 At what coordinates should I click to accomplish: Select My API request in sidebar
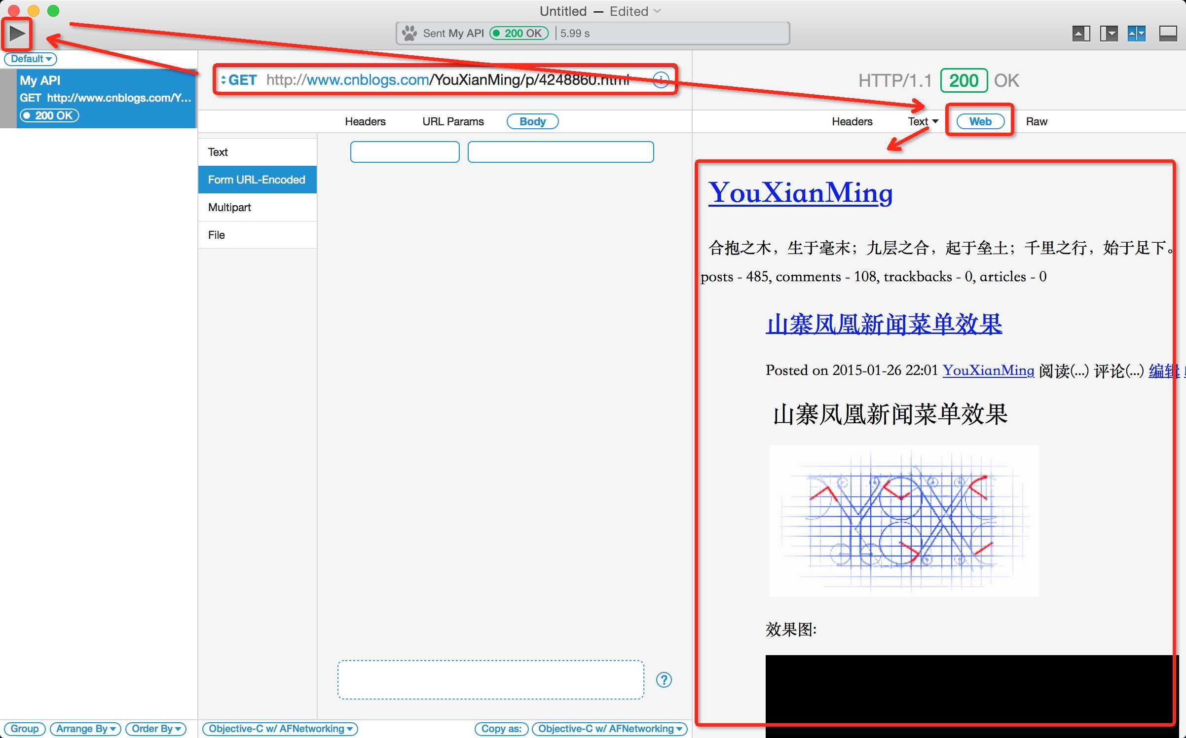click(107, 98)
